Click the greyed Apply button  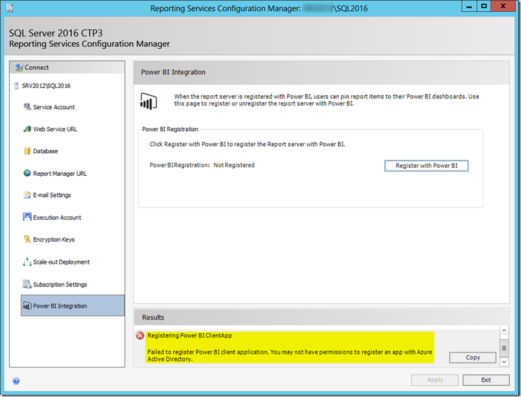pos(434,380)
